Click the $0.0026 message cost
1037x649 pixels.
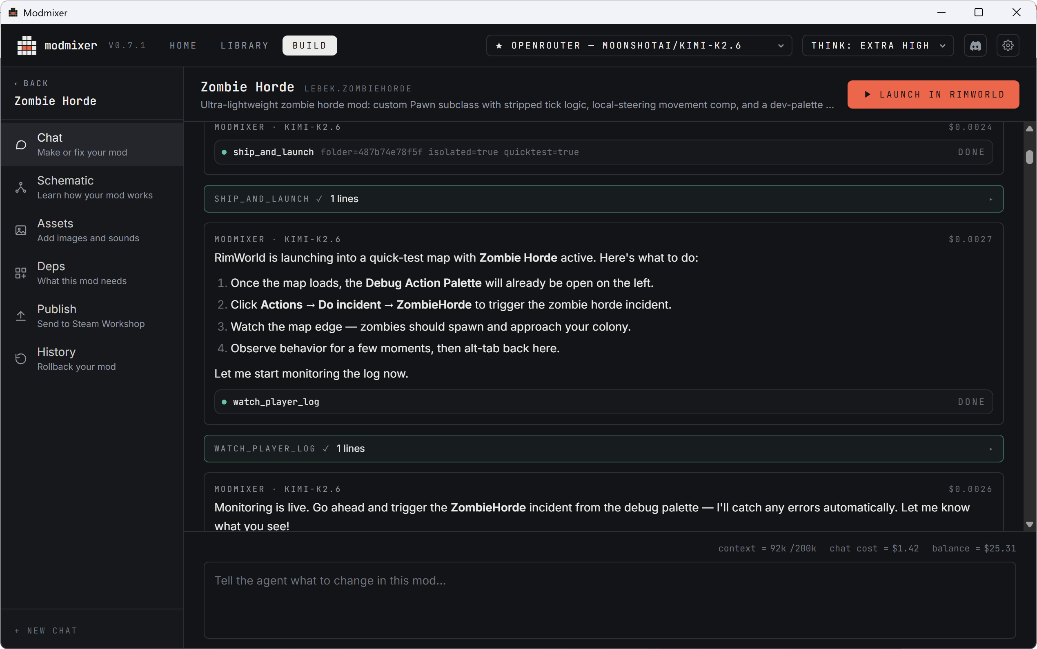pos(970,489)
